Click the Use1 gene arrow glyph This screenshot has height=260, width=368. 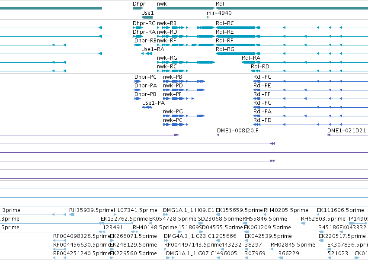point(147,17)
